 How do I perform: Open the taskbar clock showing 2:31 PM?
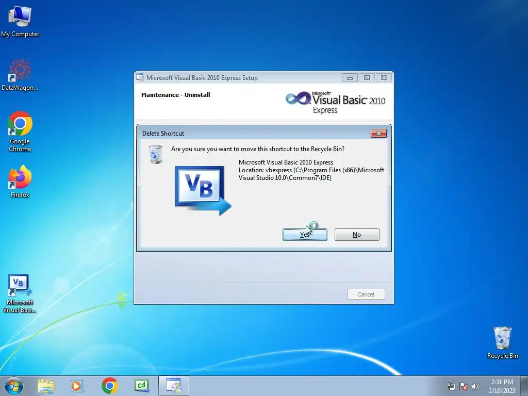[x=502, y=386]
